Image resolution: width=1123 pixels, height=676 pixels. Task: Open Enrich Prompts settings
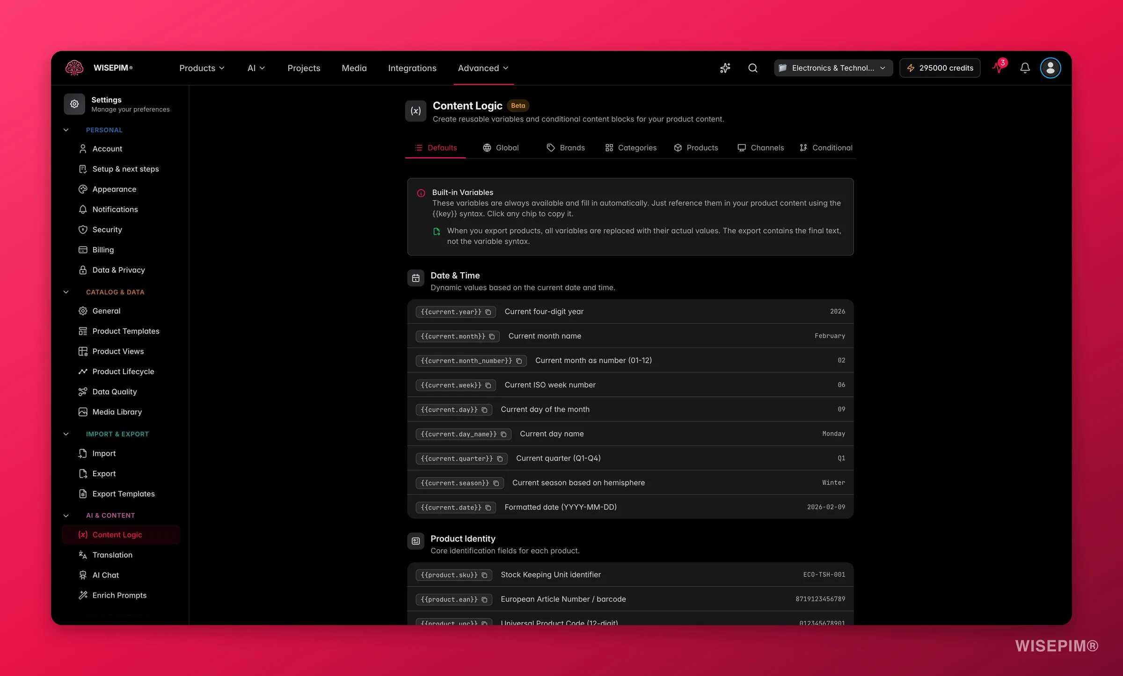coord(121,596)
